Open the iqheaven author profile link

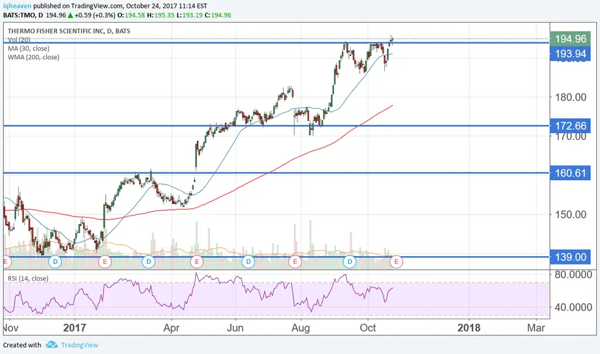(17, 6)
